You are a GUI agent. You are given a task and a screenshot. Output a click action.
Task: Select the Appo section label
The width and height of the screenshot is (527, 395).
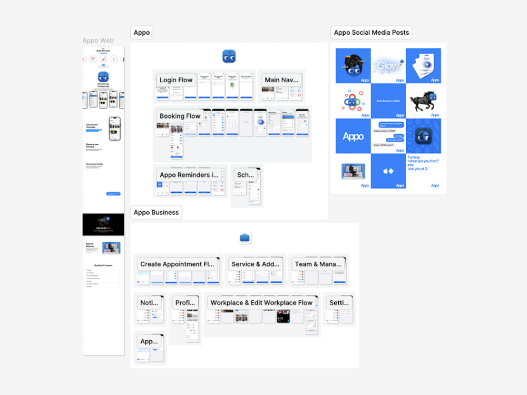(x=141, y=33)
